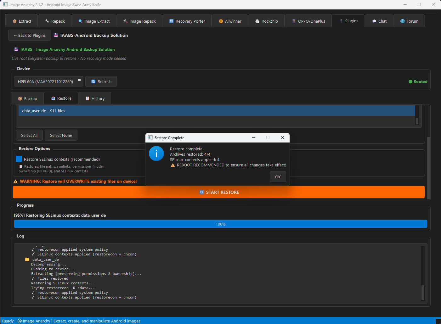Viewport: 441px width, 324px height.
Task: Select the Allwinner tool icon
Action: click(x=220, y=21)
